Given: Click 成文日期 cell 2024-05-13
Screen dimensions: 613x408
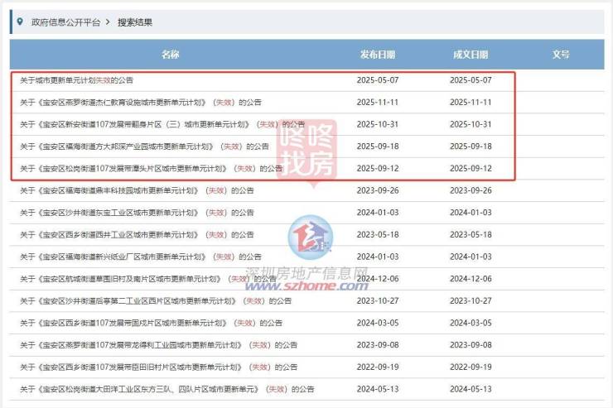Looking at the screenshot, I should [471, 389].
